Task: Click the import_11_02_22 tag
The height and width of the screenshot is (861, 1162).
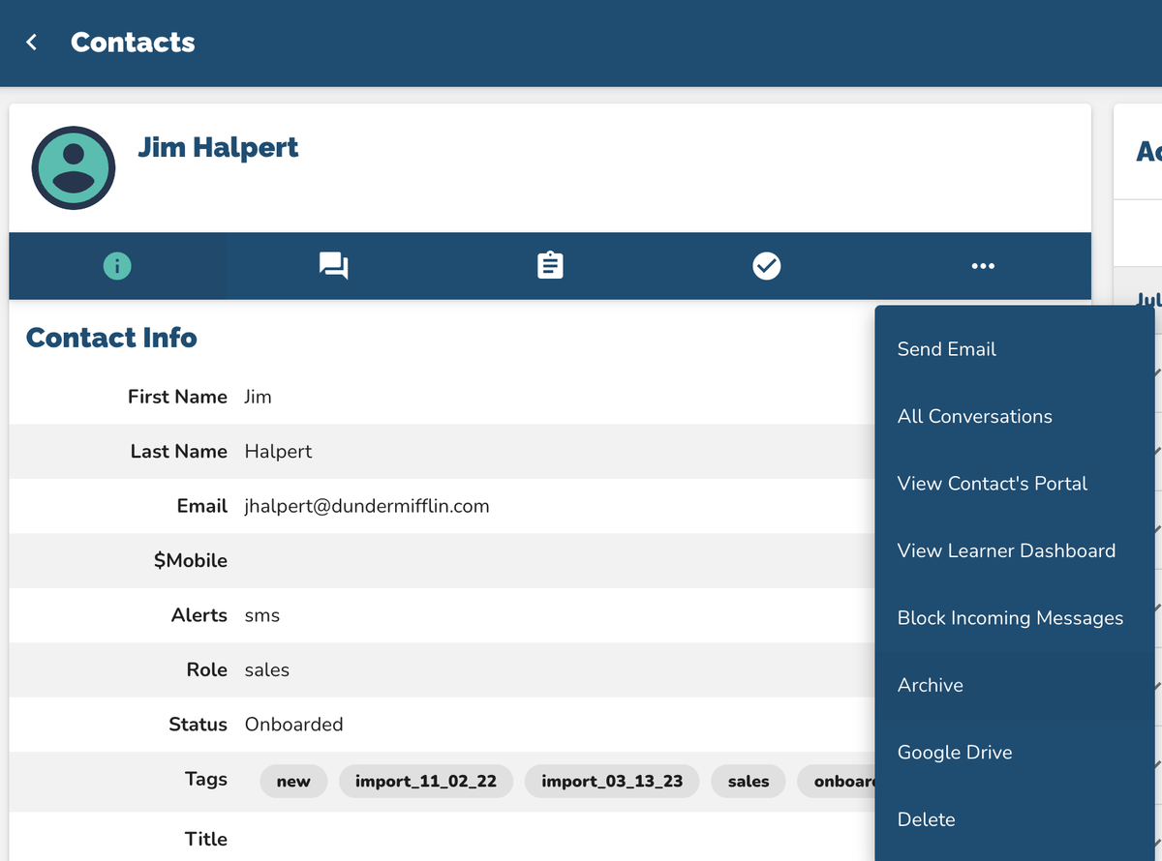Action: [426, 781]
